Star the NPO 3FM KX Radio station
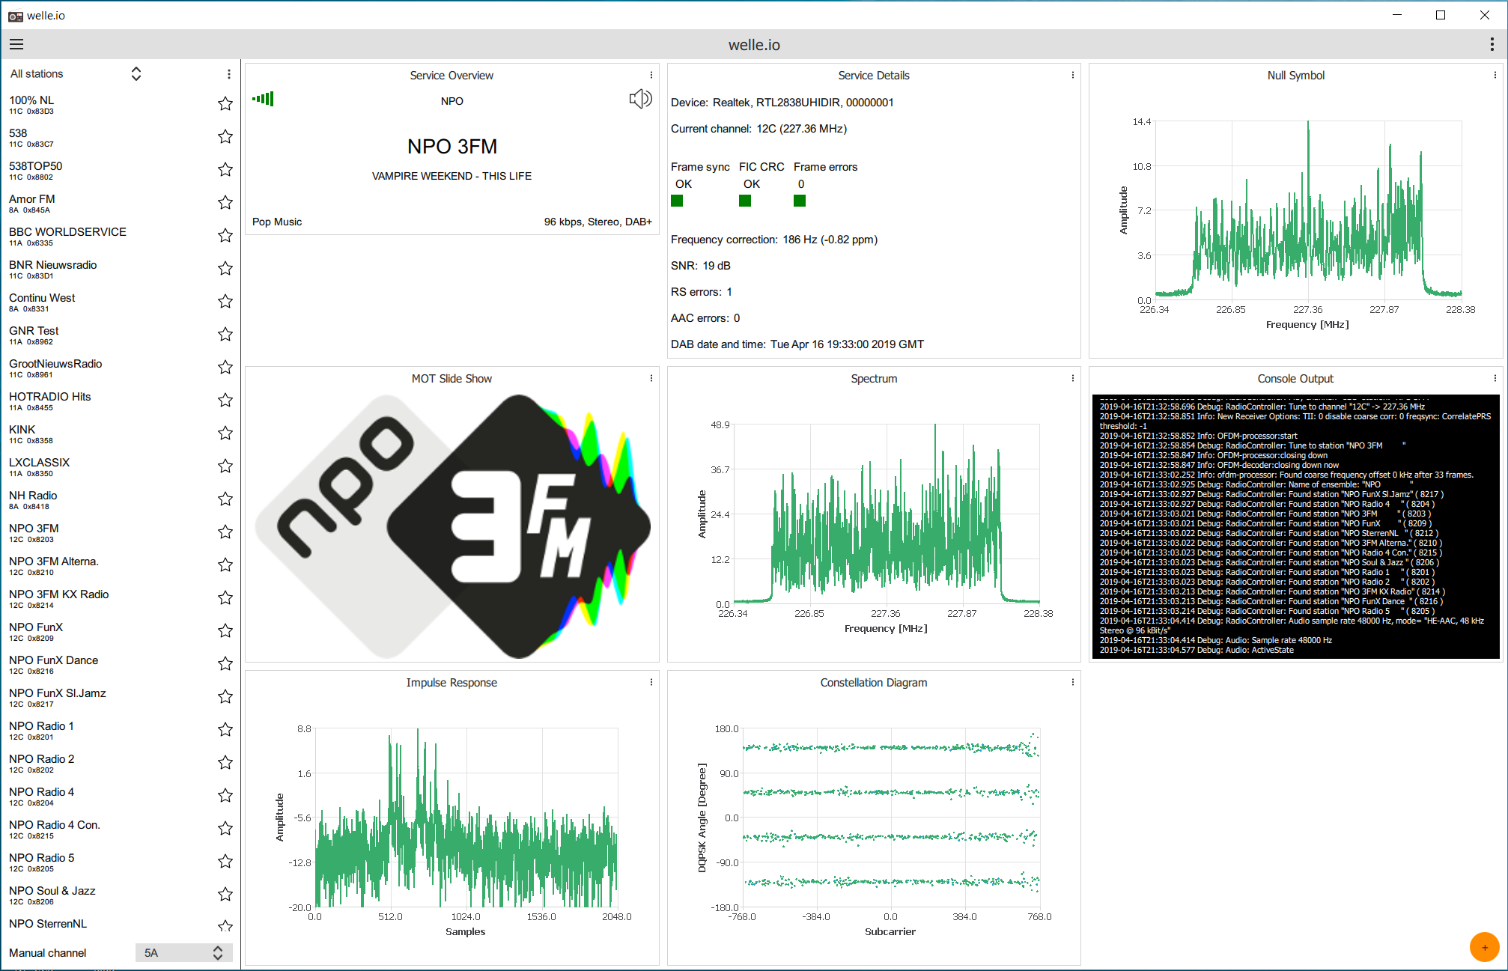 (x=225, y=598)
